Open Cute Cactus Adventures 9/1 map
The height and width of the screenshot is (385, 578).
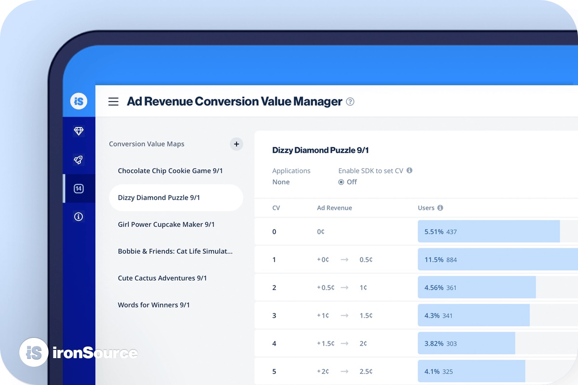(x=162, y=278)
